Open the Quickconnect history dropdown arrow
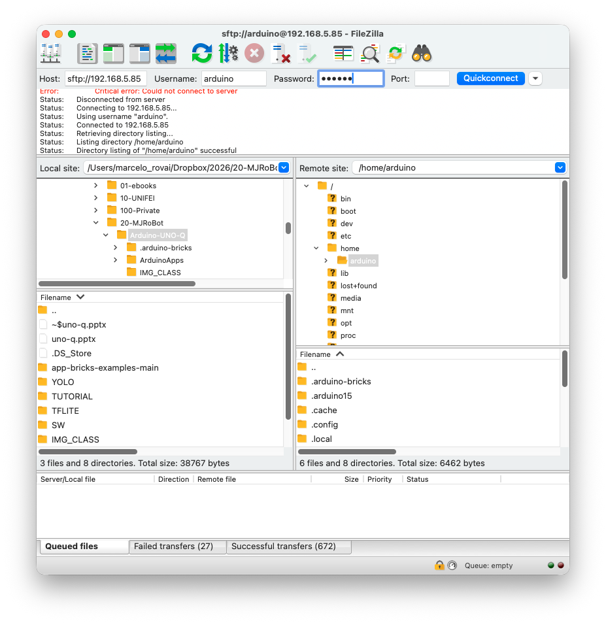This screenshot has height=623, width=606. 535,78
